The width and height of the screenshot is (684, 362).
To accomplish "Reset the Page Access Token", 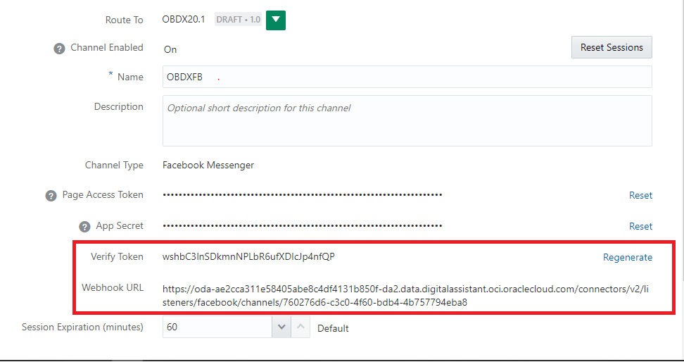I will (x=640, y=195).
